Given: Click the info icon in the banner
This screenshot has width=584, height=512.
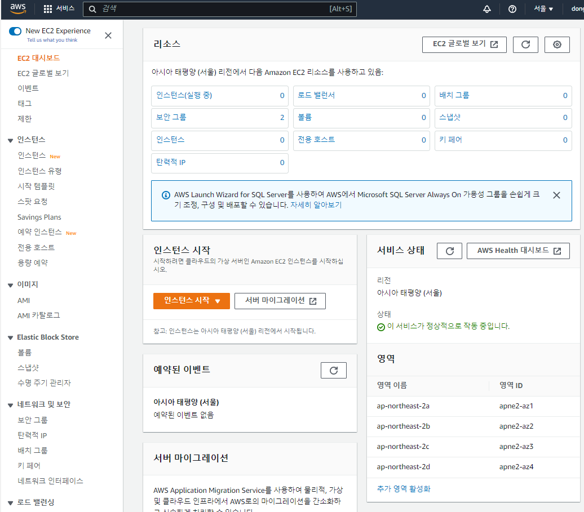Looking at the screenshot, I should pyautogui.click(x=166, y=195).
